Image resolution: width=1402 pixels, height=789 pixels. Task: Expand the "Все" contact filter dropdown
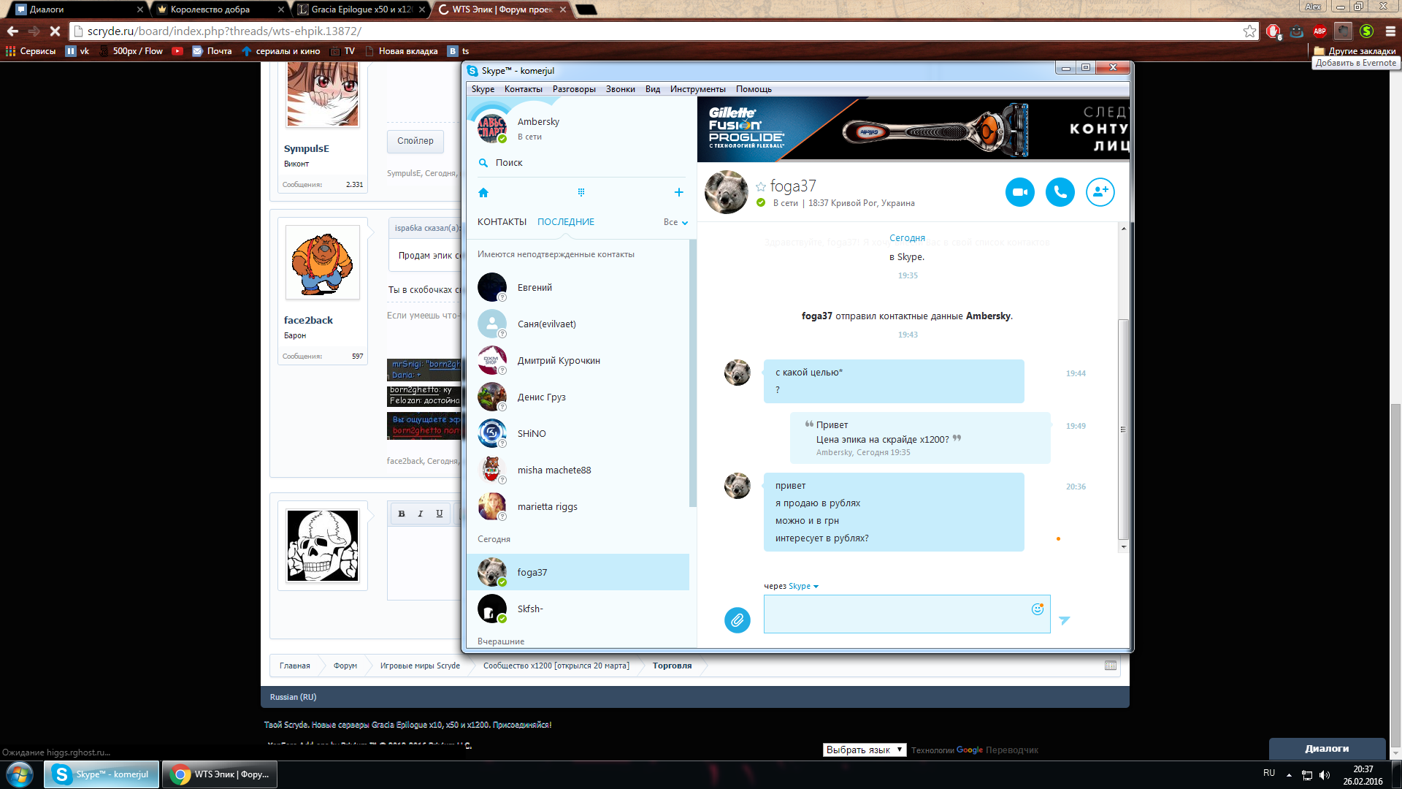pyautogui.click(x=675, y=222)
